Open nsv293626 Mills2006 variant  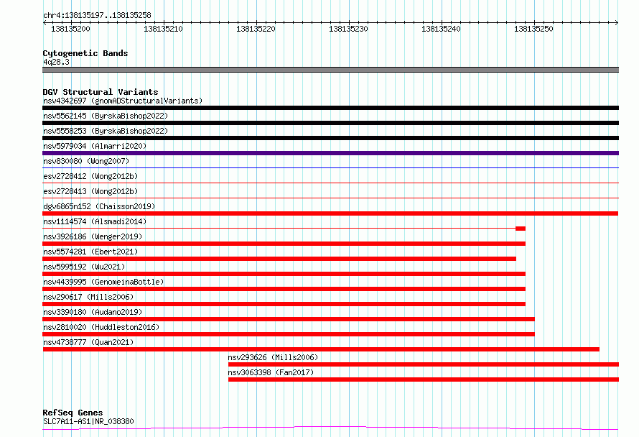[x=273, y=357]
